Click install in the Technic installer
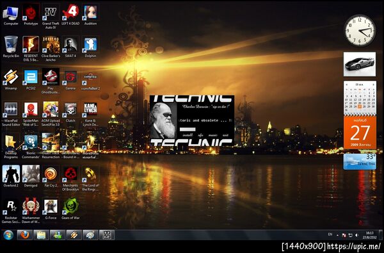 [188, 135]
